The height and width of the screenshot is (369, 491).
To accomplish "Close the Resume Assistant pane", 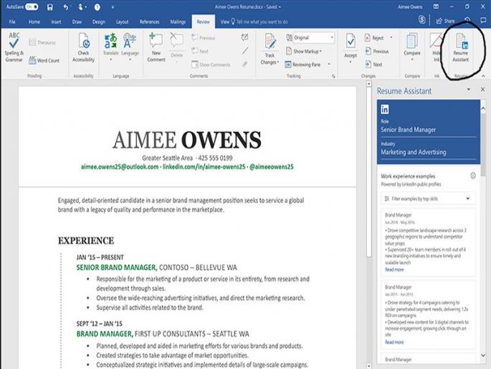I will tap(482, 90).
